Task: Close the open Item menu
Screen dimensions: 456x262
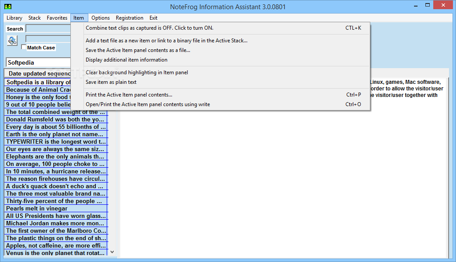Action: click(x=79, y=18)
